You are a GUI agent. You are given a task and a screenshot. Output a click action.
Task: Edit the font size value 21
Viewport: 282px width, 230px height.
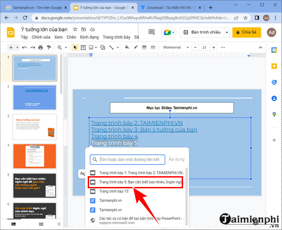pyautogui.click(x=204, y=48)
